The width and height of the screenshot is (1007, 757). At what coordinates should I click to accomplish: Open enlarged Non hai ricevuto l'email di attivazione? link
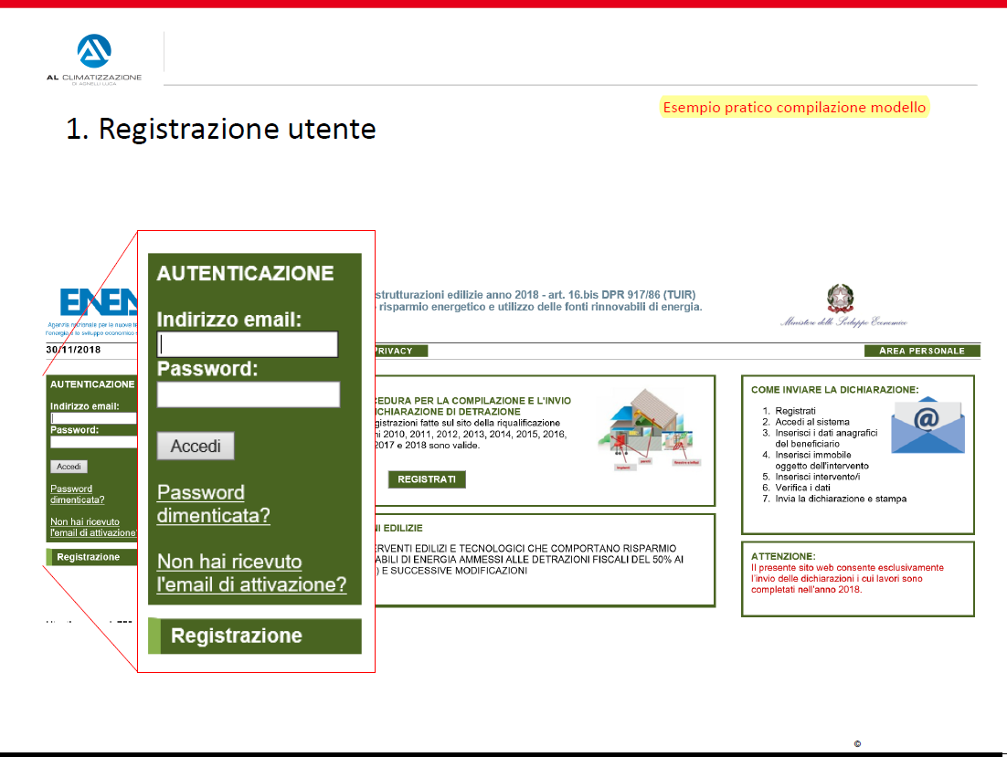(252, 573)
